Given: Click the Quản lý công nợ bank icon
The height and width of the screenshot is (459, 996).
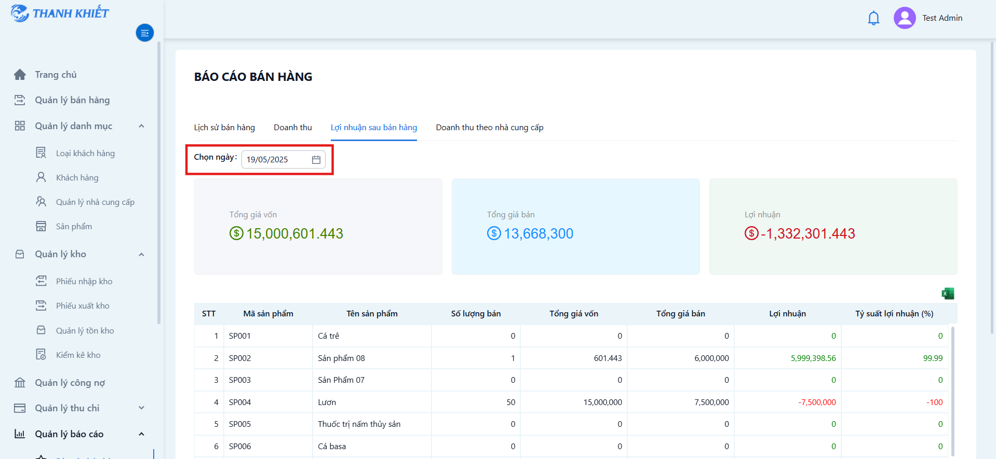Looking at the screenshot, I should [20, 383].
